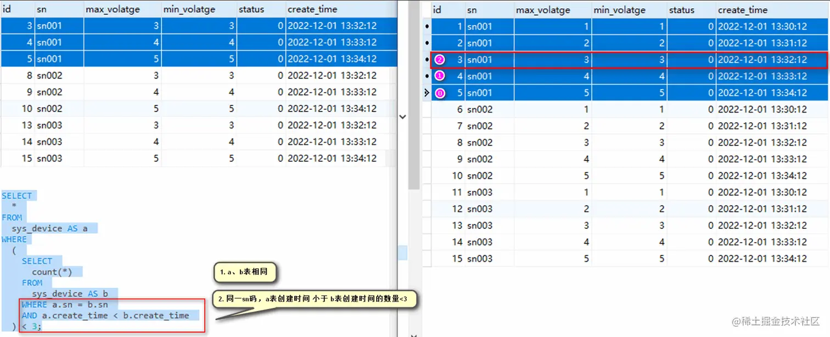
Task: Select create_time cell of right-grid row 2
Action: (x=772, y=43)
